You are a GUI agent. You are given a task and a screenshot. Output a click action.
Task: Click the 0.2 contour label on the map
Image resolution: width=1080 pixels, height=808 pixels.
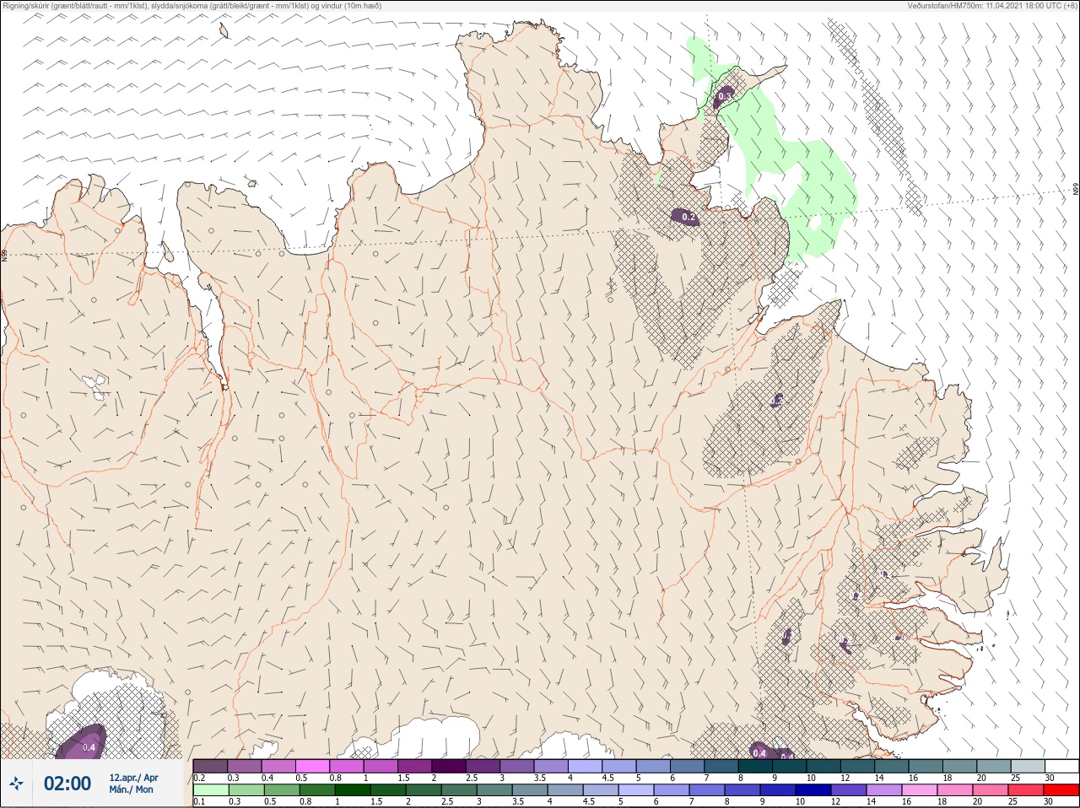688,217
